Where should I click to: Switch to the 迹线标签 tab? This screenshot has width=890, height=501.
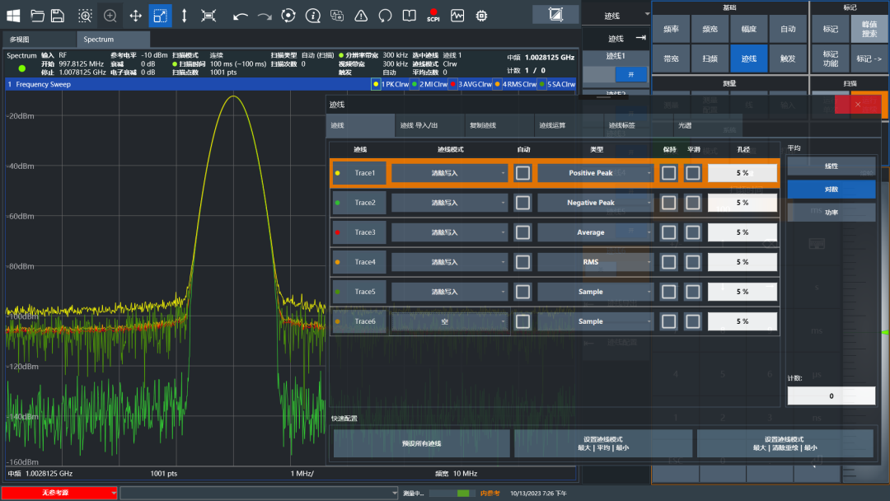click(x=638, y=125)
